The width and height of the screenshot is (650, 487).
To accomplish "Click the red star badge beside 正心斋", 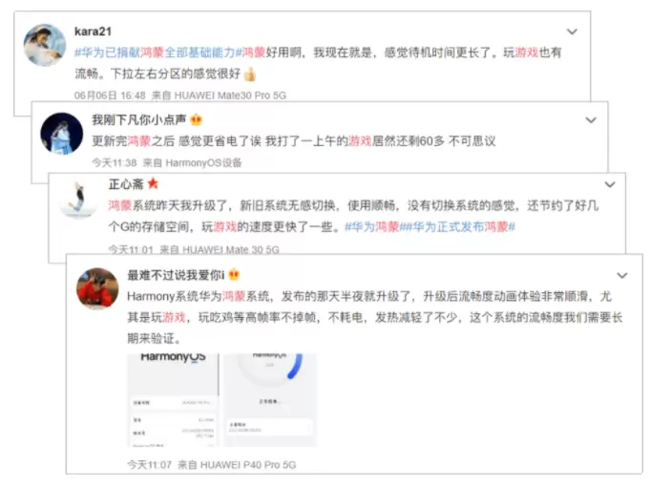I will pos(153,183).
